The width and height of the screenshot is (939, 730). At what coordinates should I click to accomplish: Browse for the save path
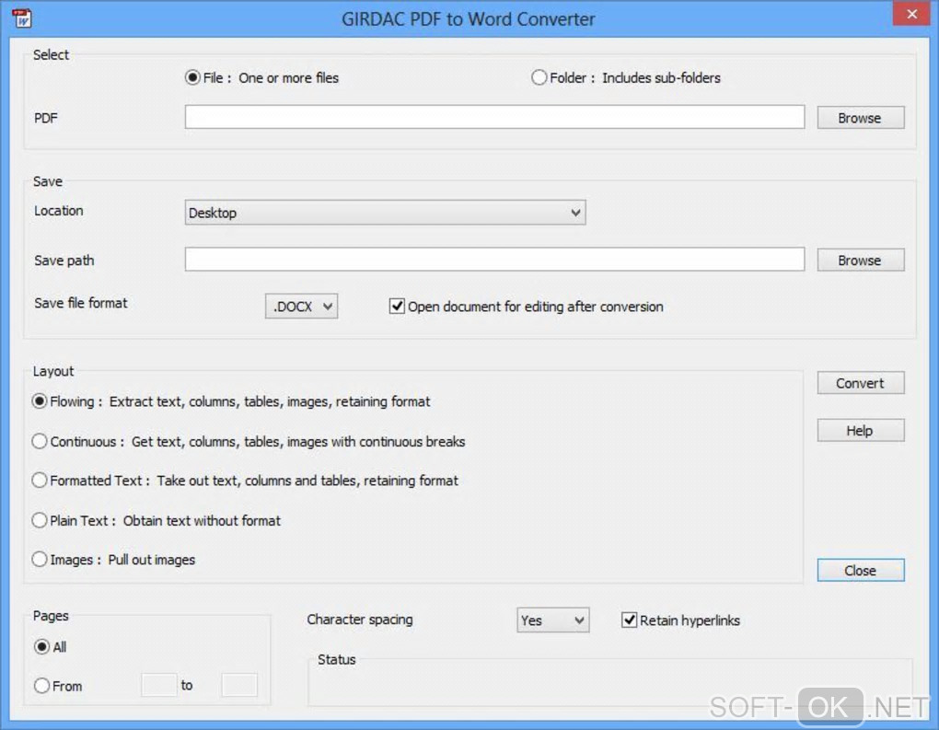tap(861, 260)
